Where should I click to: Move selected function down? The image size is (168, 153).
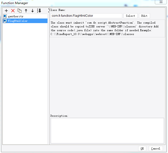pos(33,11)
